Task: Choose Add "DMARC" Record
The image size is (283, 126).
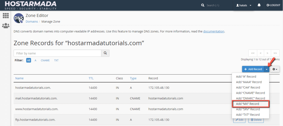Action: 250,98
